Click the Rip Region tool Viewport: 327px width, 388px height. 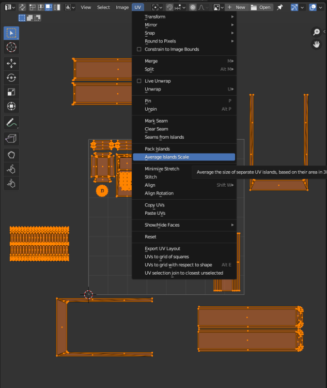click(11, 138)
